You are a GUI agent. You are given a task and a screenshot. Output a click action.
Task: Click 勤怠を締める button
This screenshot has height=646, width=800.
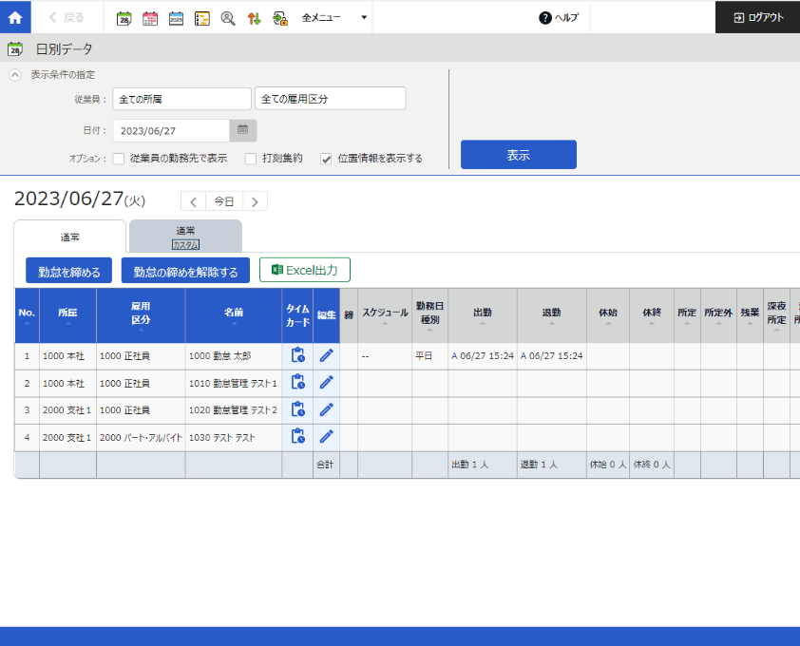pyautogui.click(x=68, y=271)
